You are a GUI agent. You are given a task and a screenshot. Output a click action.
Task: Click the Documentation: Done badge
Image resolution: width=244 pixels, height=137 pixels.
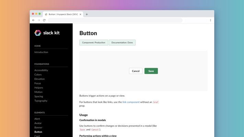[x=122, y=42]
